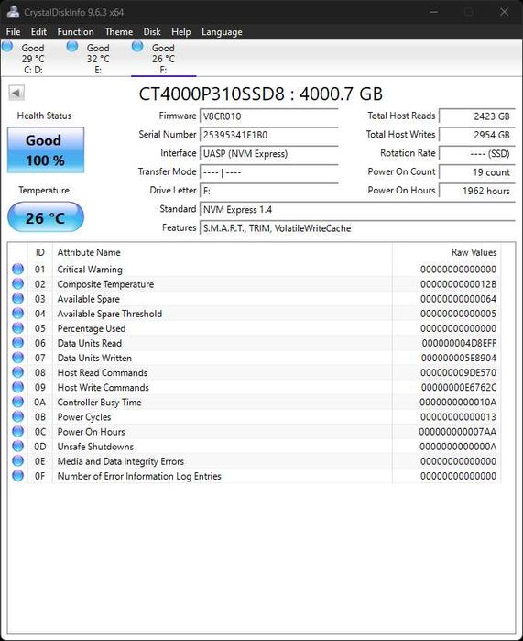Click the Good 100 % health status button
523x641 pixels.
click(x=46, y=150)
